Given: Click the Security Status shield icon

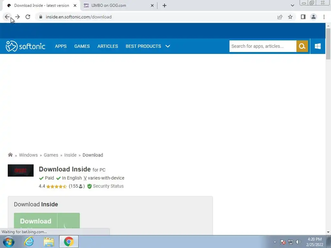Looking at the screenshot, I should (90, 186).
